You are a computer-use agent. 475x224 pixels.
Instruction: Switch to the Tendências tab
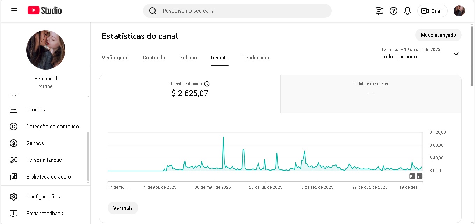[256, 58]
